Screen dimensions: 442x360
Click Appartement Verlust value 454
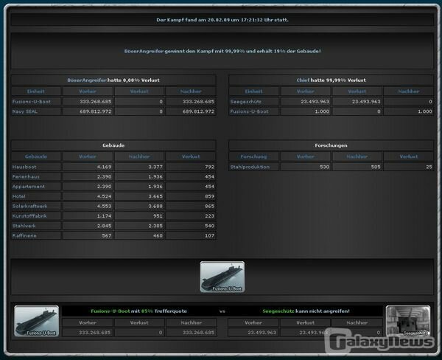tap(209, 187)
